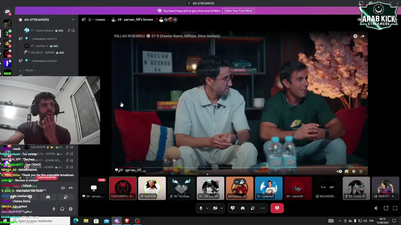Join STREAMERS VOICE 6 channel
401x225 pixels.
point(44,61)
